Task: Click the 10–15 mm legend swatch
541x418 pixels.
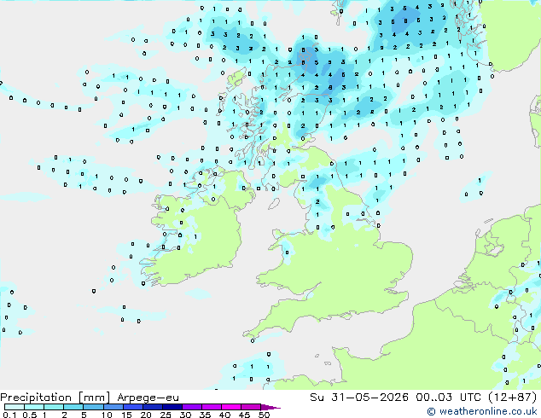Action: pyautogui.click(x=113, y=407)
